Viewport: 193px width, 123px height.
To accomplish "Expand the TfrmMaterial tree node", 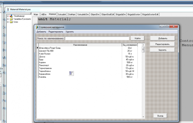I will click(8, 16).
